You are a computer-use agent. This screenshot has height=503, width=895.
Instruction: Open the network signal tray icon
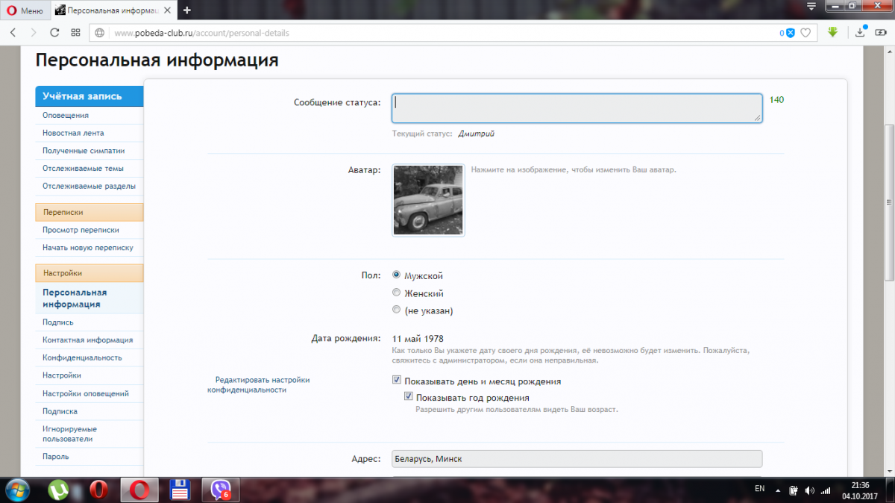click(x=826, y=490)
